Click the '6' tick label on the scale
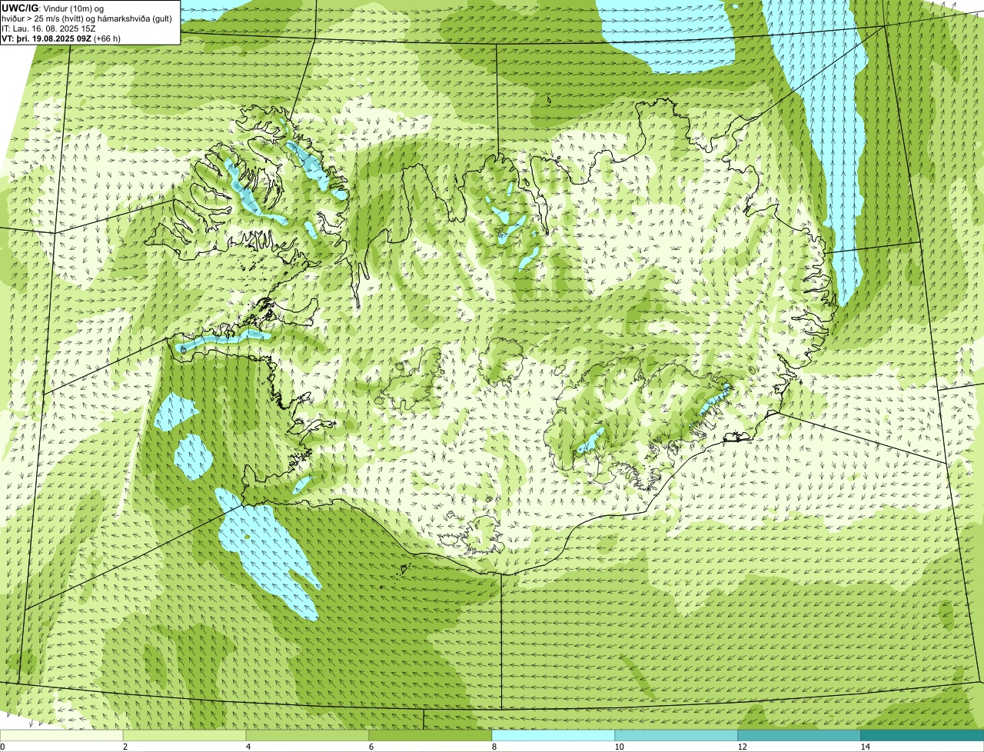This screenshot has height=752, width=984. tap(371, 747)
